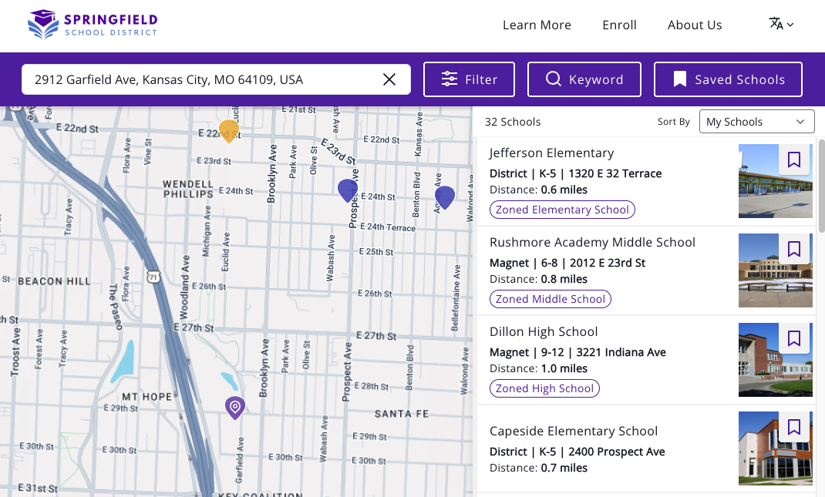Open Jefferson Elementary school title
This screenshot has height=497, width=825.
[x=551, y=153]
